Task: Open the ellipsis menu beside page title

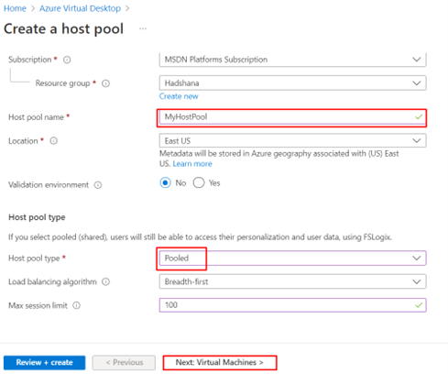Action: point(143,28)
